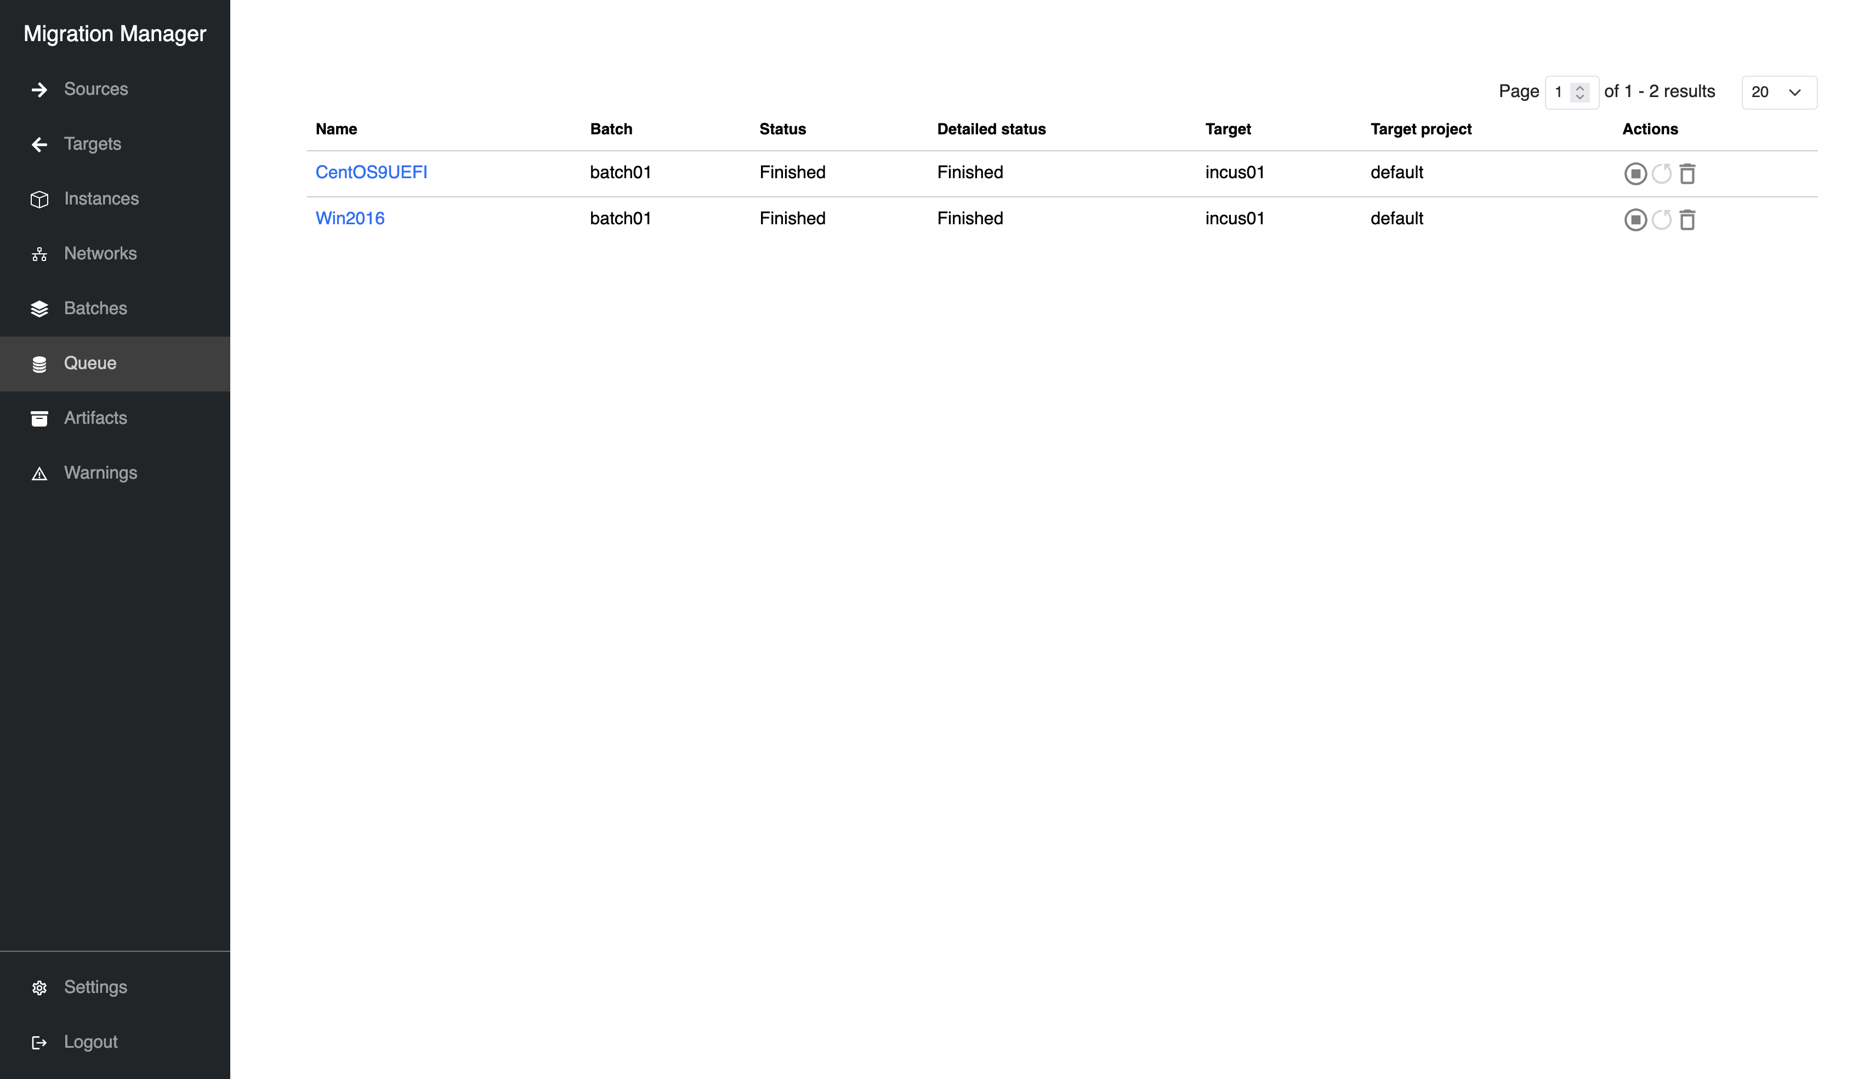This screenshot has width=1875, height=1079.
Task: Log out via the Logout item
Action: click(x=90, y=1042)
